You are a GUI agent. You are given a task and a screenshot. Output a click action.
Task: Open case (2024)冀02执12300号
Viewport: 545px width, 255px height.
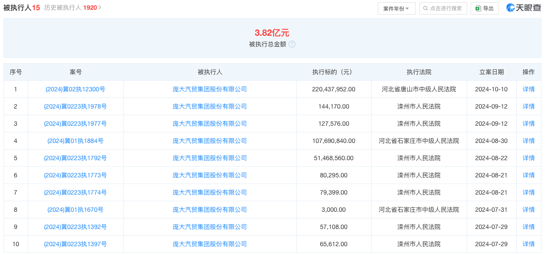tap(75, 89)
